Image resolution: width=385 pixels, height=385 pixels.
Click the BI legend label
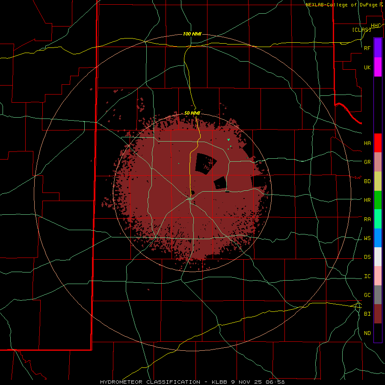coord(367,314)
